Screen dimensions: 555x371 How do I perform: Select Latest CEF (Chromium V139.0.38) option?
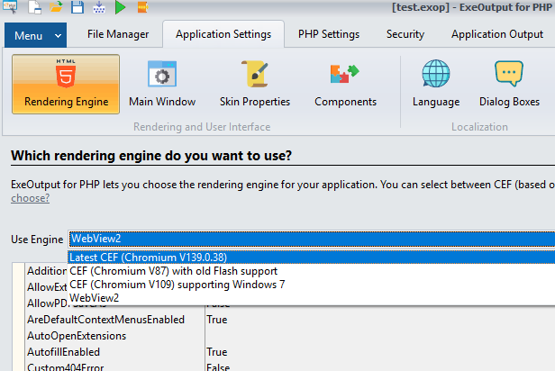[148, 257]
